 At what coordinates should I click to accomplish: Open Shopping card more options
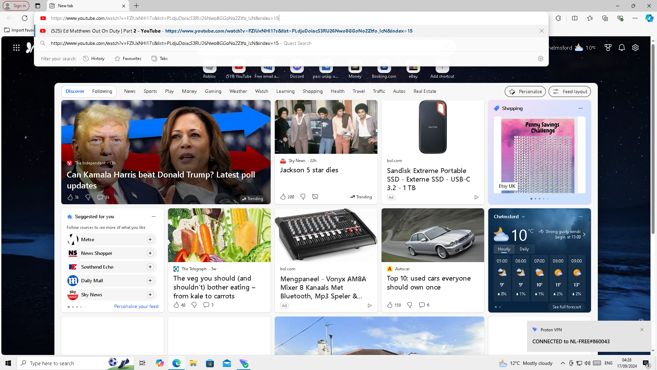[x=581, y=108]
